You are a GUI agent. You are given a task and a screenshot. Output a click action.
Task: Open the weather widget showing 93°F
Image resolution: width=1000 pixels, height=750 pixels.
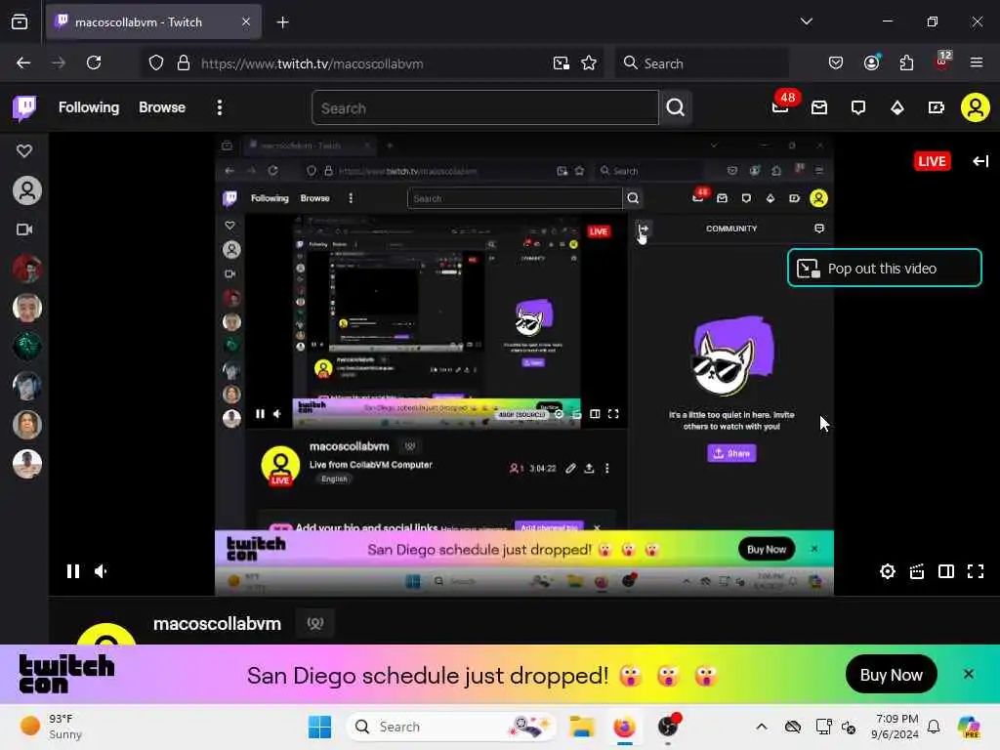(51, 727)
